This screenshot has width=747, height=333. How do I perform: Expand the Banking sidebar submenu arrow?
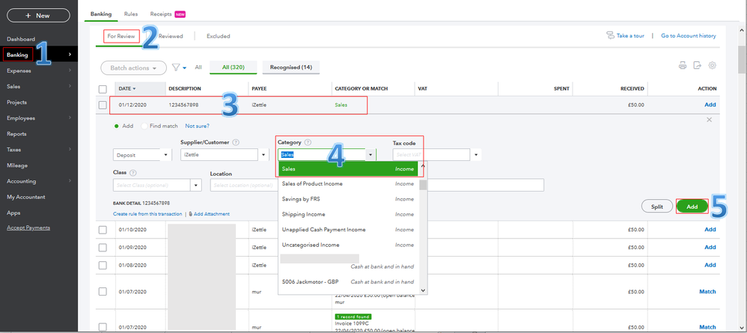(70, 55)
